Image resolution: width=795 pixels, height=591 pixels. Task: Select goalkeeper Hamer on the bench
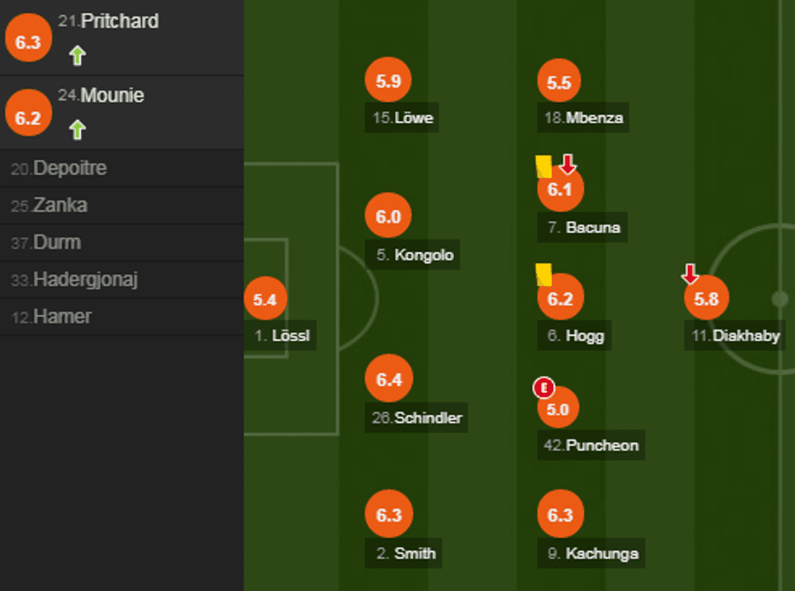click(x=62, y=317)
